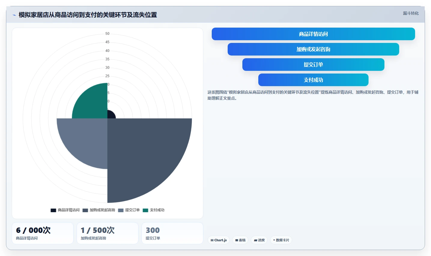Select the 商品详情访问 funnel bar
The height and width of the screenshot is (256, 431).
(313, 34)
